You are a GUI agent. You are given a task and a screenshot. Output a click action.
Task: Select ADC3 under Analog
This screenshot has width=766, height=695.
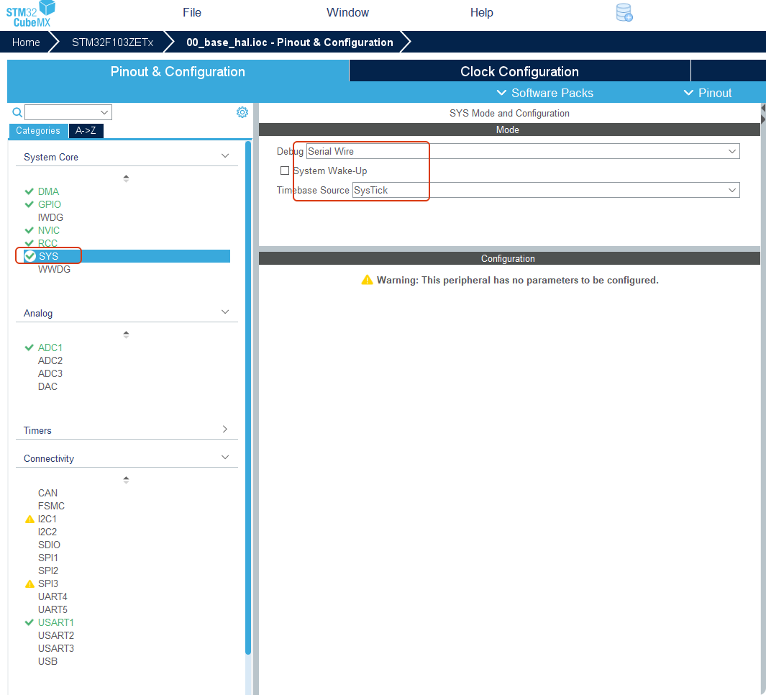point(50,373)
